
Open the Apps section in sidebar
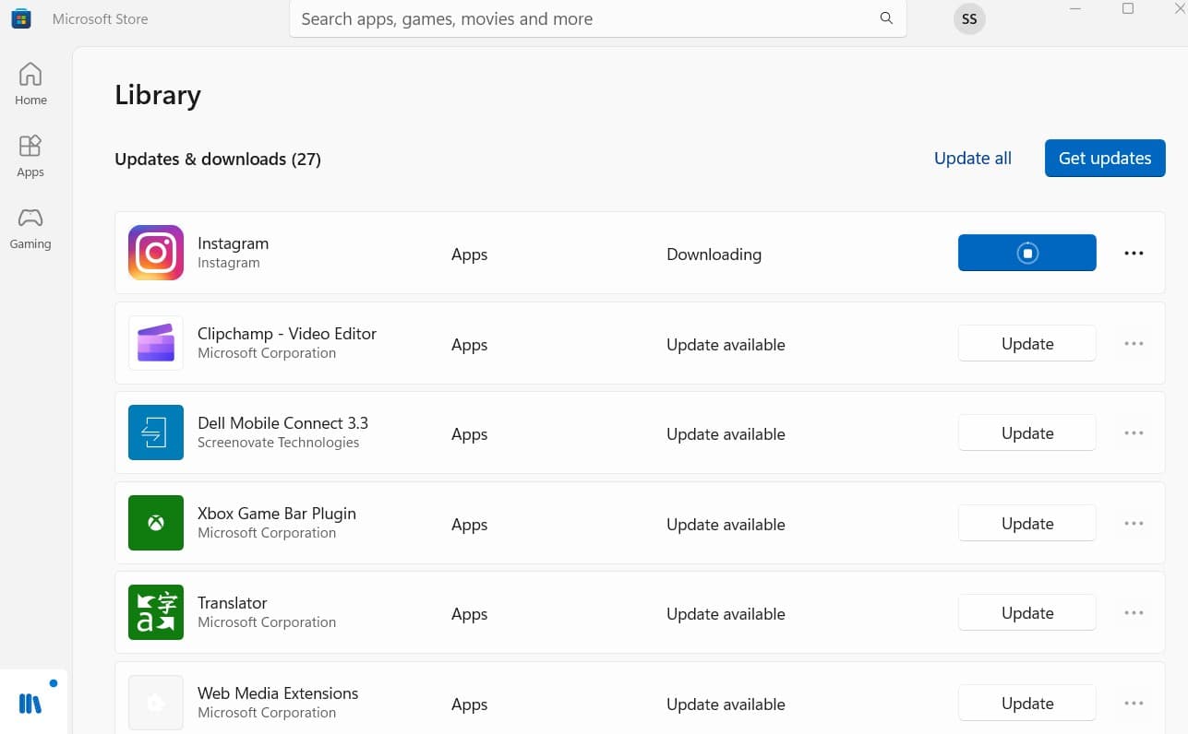tap(30, 156)
